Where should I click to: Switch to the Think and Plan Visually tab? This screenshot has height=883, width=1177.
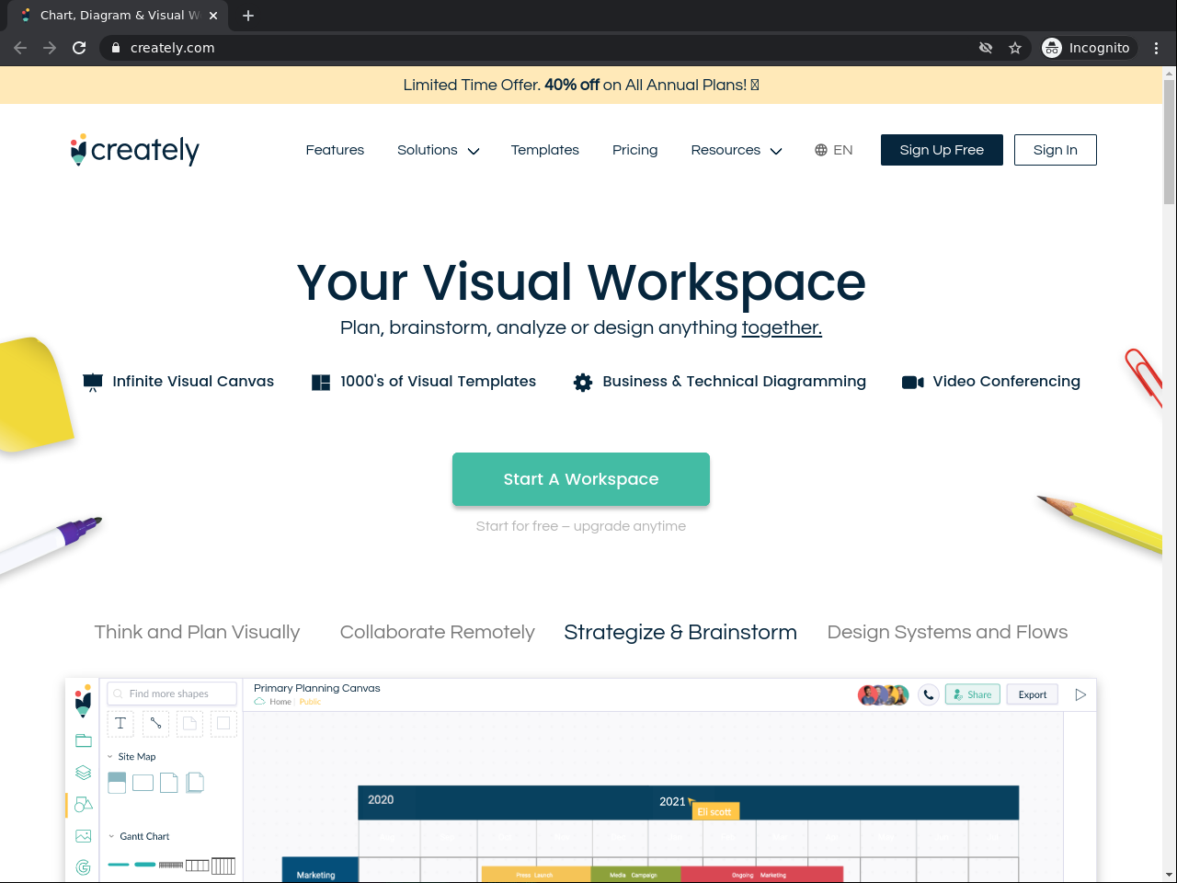point(197,632)
